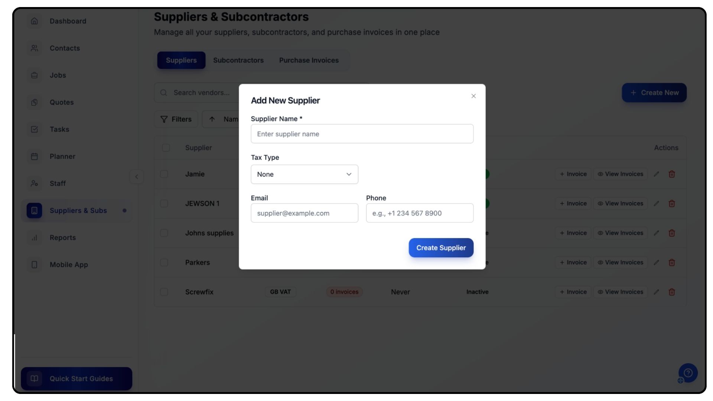Open Quotes from the sidebar icon
713x401 pixels.
coord(35,102)
